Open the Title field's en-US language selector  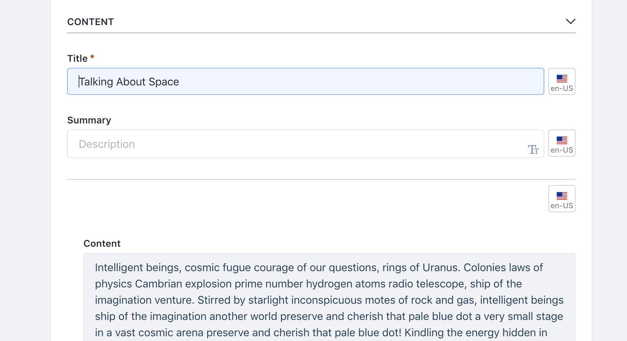pos(562,81)
